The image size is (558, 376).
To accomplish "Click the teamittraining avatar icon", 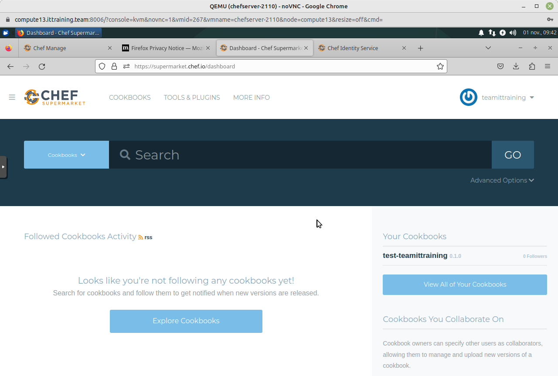I will pyautogui.click(x=468, y=97).
